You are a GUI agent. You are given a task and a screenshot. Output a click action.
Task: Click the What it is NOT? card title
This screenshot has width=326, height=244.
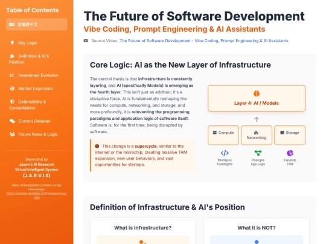(x=257, y=228)
